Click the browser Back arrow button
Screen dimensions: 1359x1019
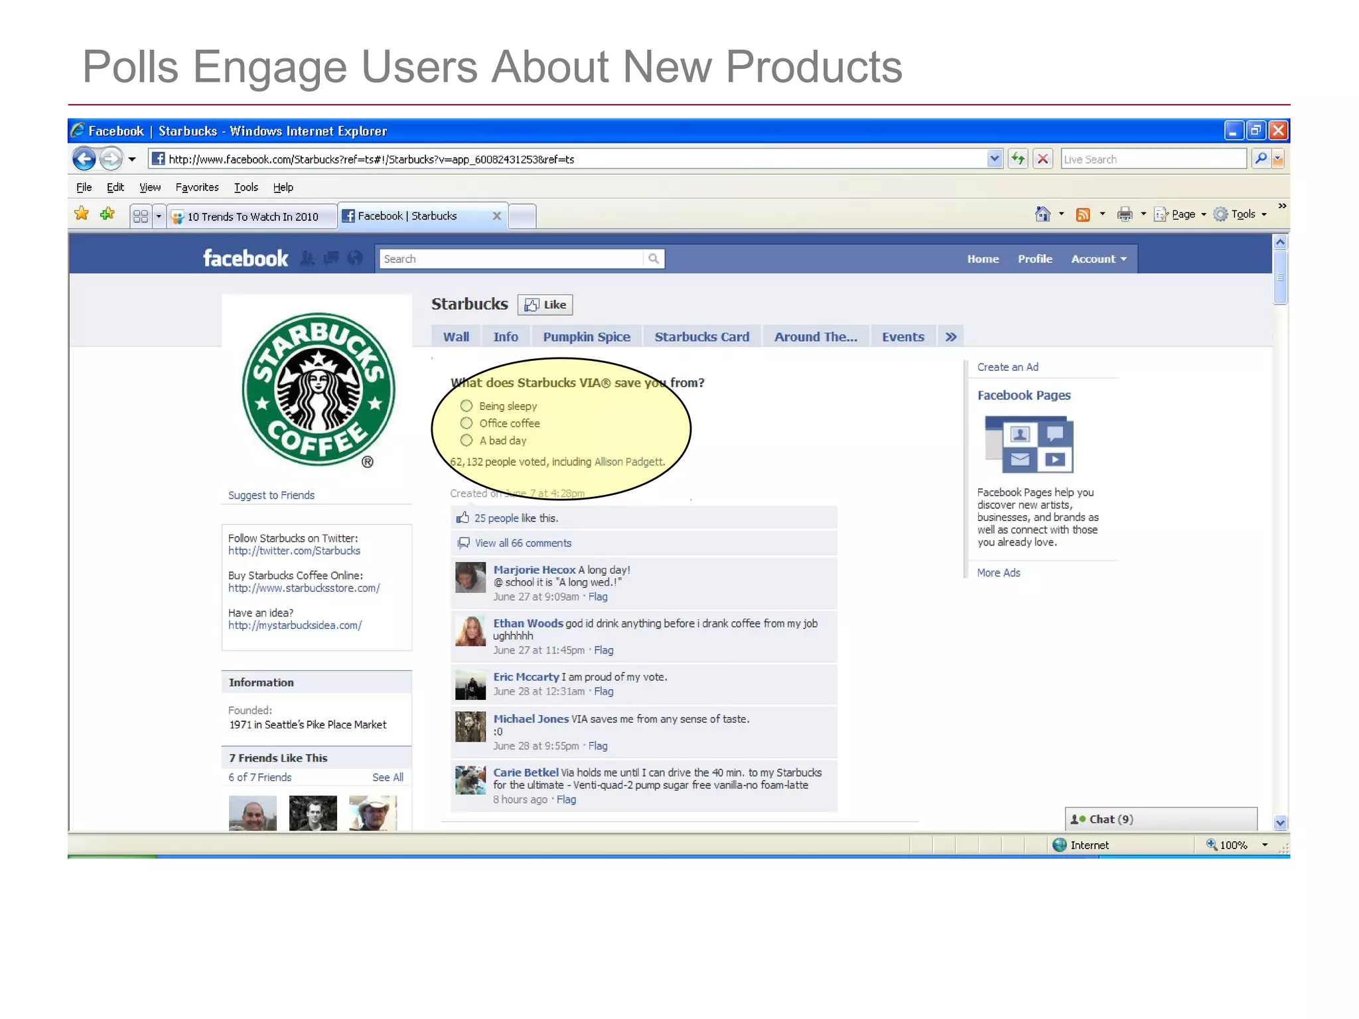84,159
